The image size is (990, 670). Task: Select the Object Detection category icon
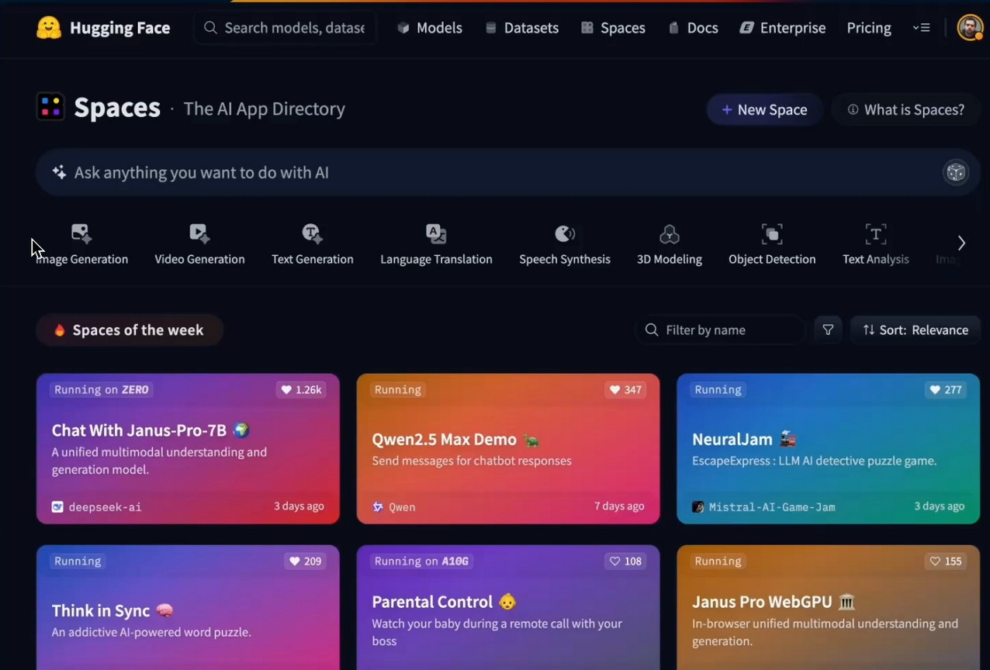coord(771,233)
